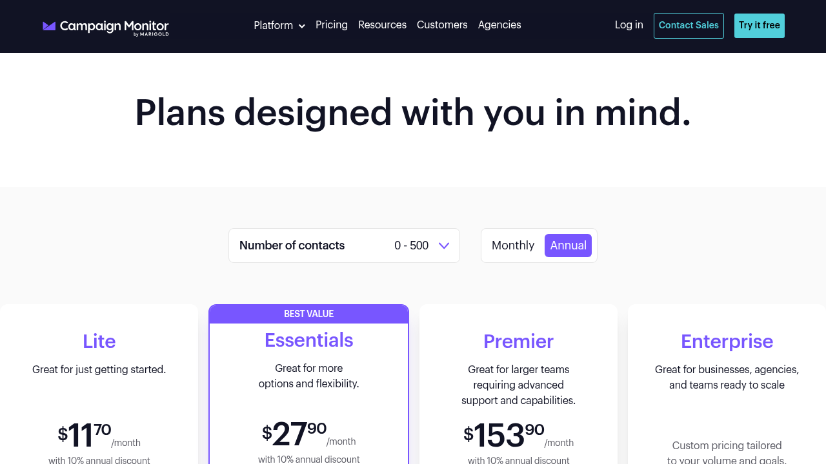The image size is (826, 464).
Task: Select the Essentials plan heading
Action: click(x=309, y=340)
